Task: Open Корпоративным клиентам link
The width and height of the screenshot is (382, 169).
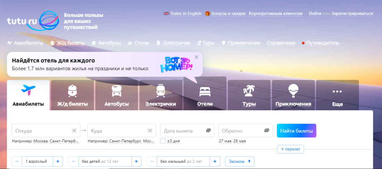Action: [x=275, y=13]
